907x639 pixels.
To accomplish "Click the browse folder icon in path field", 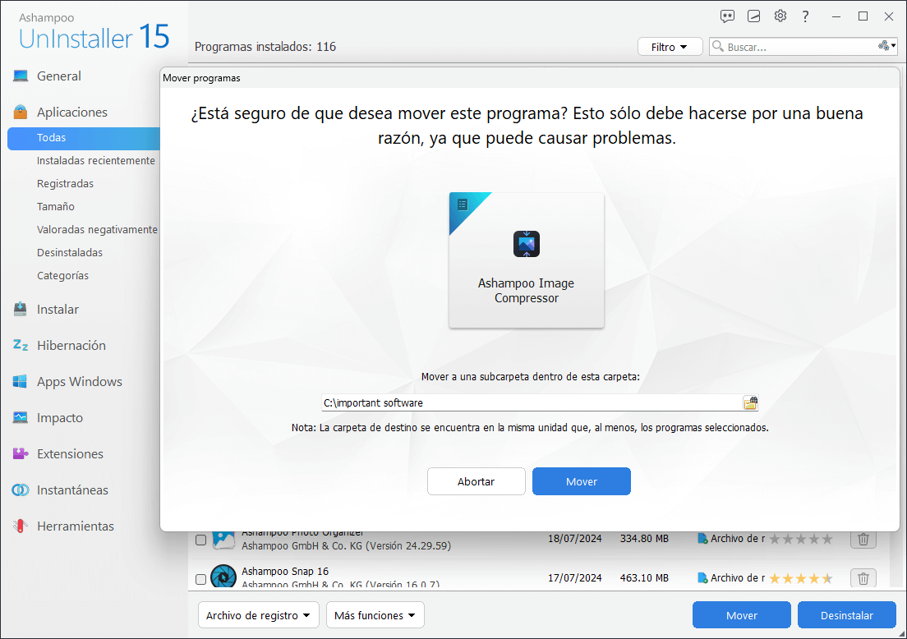I will (750, 402).
